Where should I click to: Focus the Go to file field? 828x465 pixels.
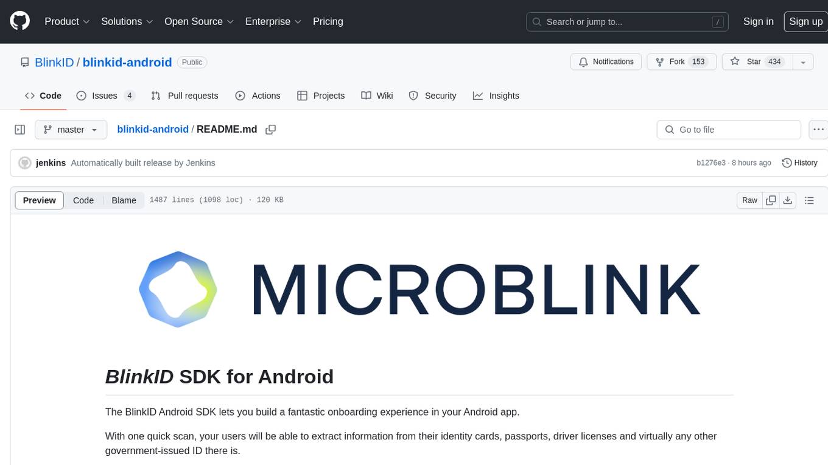pyautogui.click(x=729, y=130)
